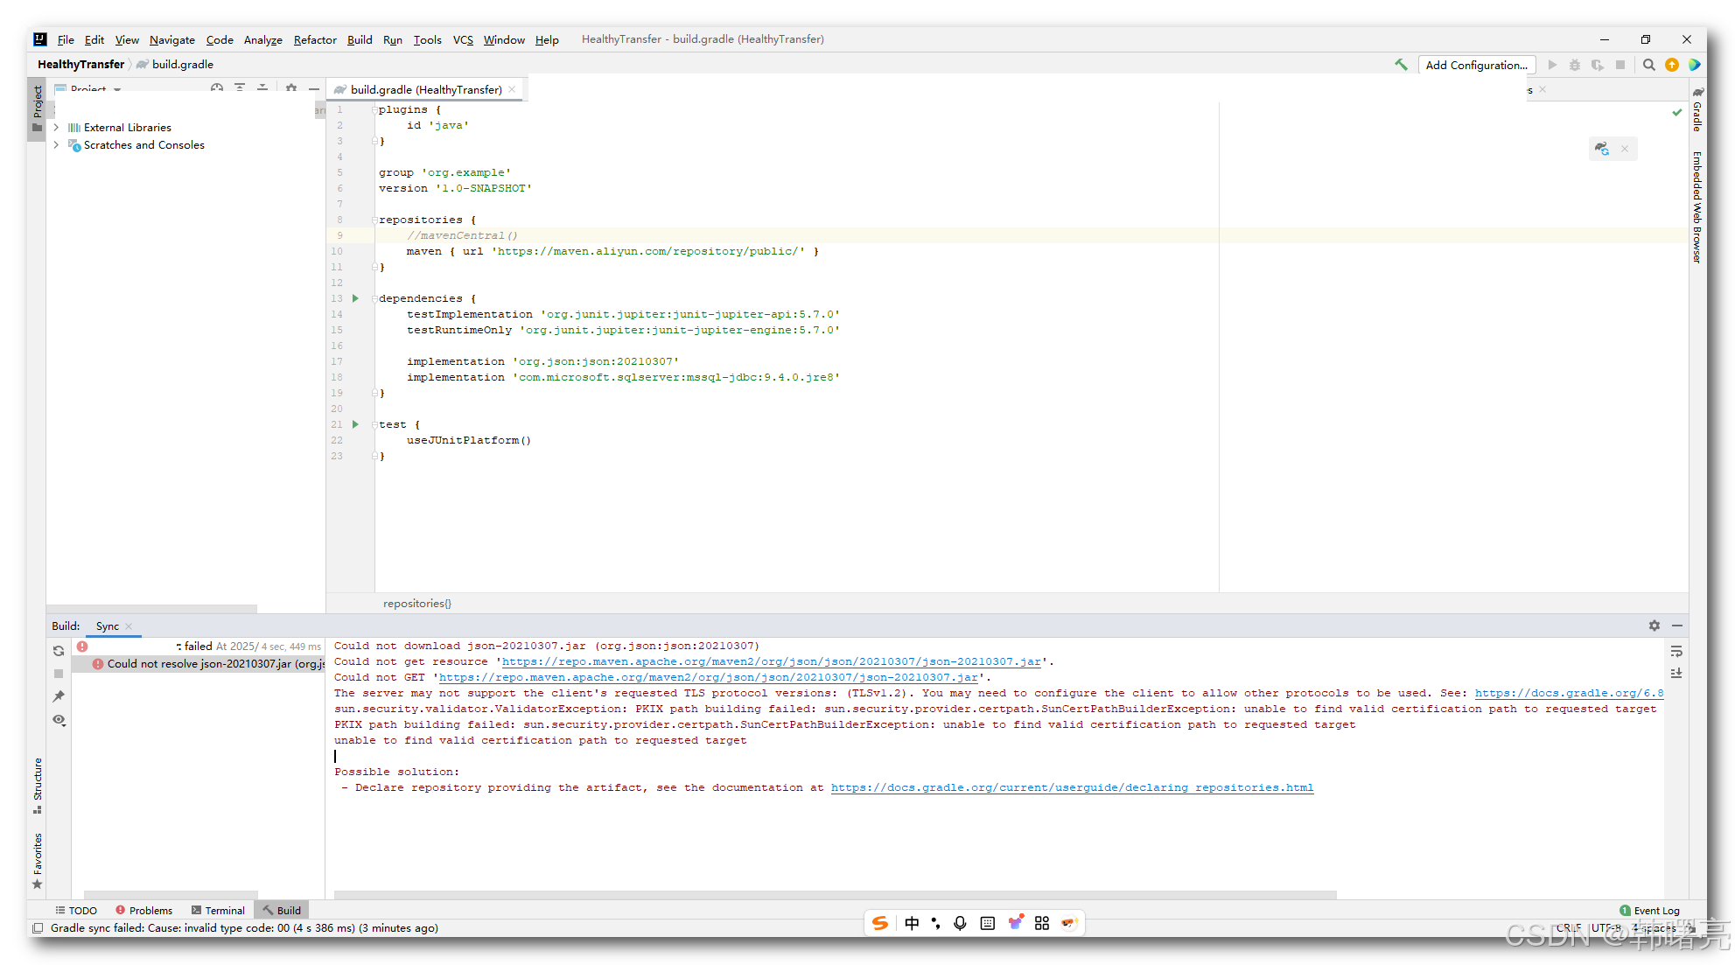This screenshot has width=1735, height=965.
Task: Open the Gradle tool window on right strip
Action: point(1697,109)
